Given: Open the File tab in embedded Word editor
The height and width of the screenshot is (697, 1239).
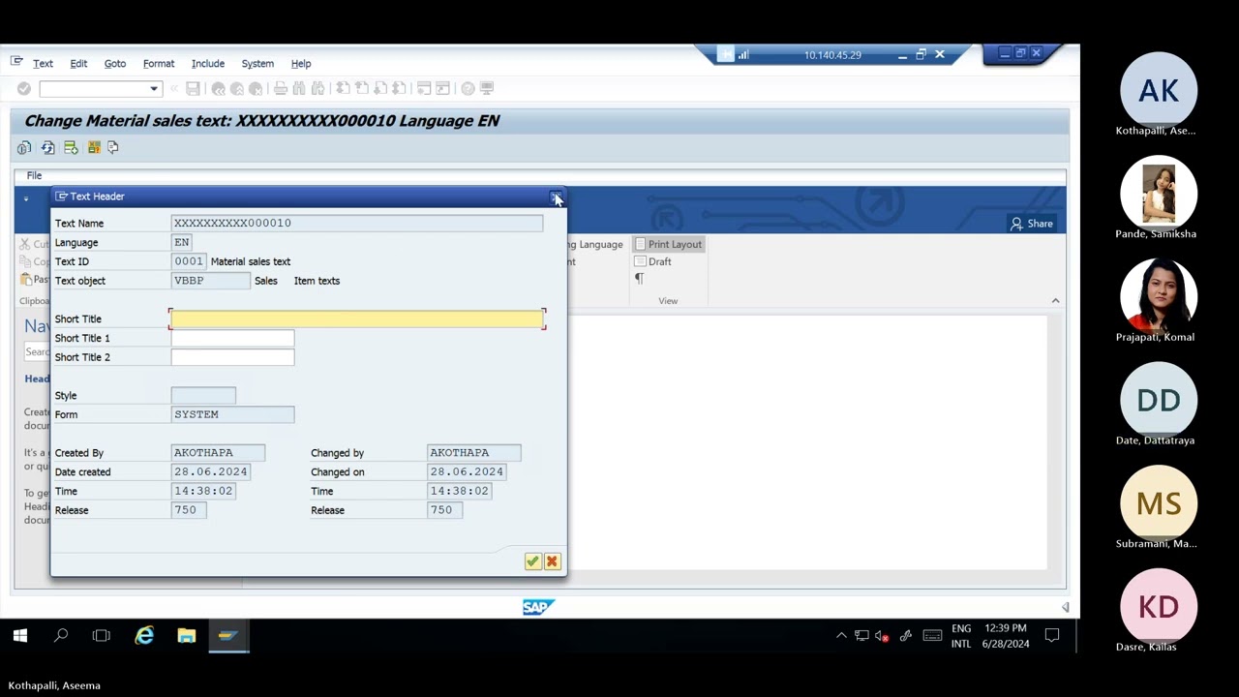Looking at the screenshot, I should point(34,175).
